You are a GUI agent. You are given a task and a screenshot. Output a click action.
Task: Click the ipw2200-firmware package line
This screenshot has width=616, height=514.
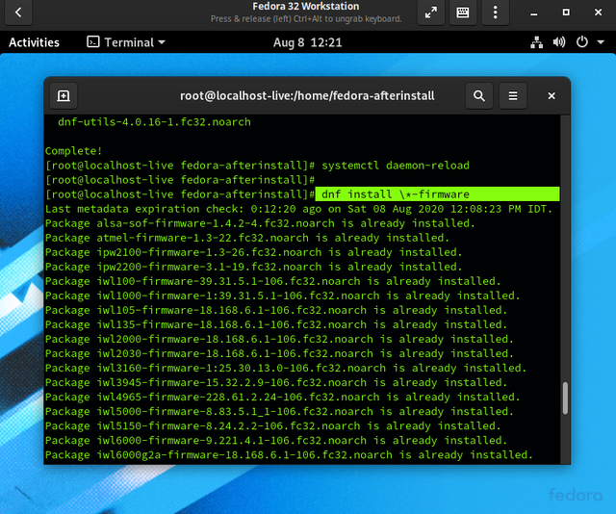[x=253, y=267]
